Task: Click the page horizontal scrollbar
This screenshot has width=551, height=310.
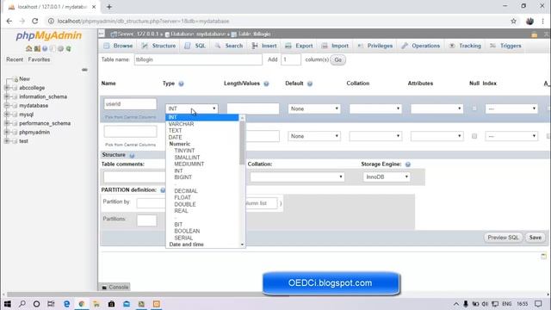Action: click(147, 294)
